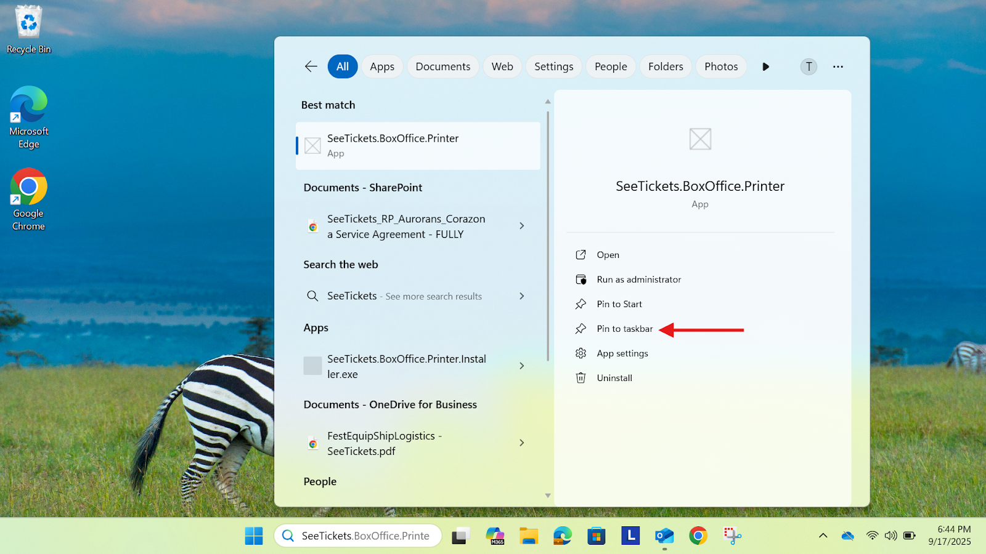Select Run as administrator
This screenshot has width=986, height=554.
pyautogui.click(x=638, y=279)
